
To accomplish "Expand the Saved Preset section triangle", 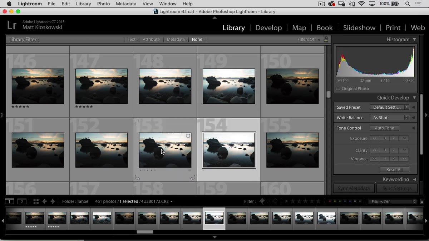I will click(x=413, y=107).
